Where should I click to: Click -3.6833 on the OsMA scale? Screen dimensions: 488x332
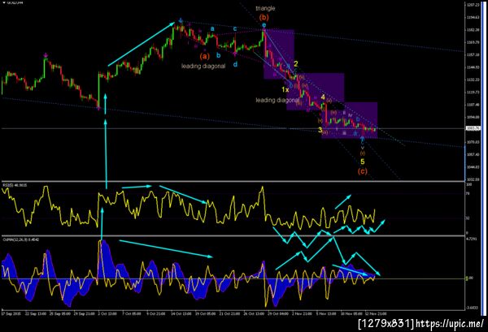(472, 308)
